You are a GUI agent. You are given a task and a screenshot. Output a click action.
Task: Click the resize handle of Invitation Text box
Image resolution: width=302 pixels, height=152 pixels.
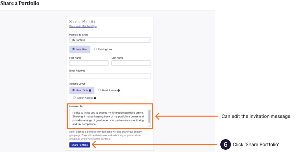coord(150,126)
